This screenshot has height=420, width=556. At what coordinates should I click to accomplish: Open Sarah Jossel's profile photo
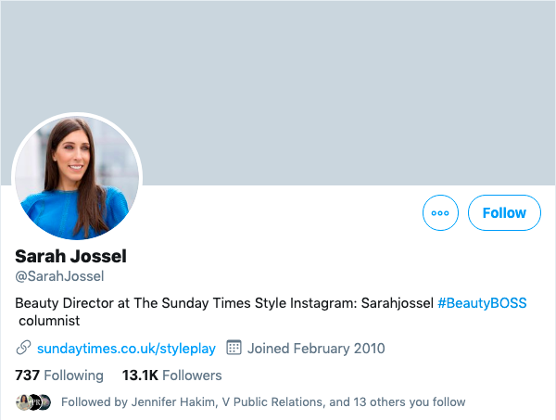(76, 178)
